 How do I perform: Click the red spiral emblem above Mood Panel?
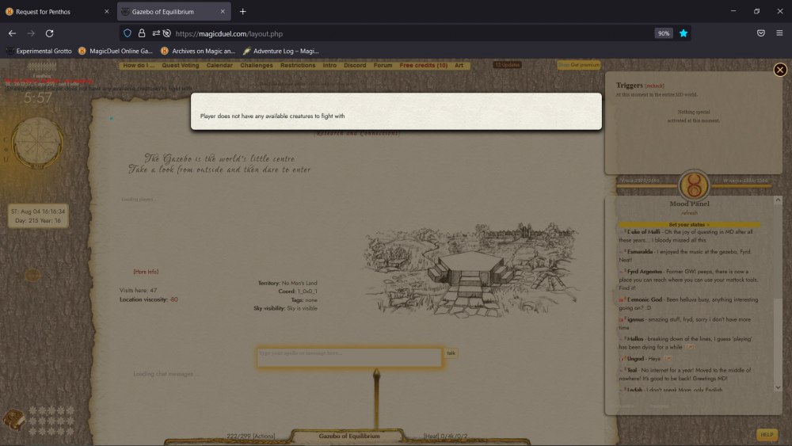point(692,184)
